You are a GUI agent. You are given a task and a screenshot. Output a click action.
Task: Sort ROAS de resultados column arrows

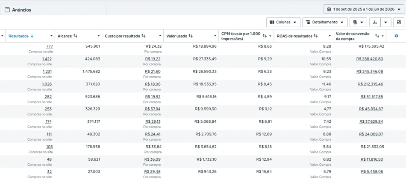click(x=315, y=36)
